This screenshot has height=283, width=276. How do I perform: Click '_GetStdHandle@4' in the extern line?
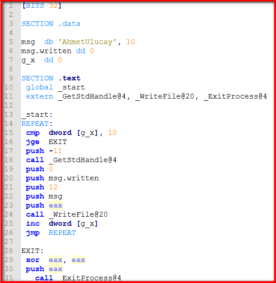[92, 97]
